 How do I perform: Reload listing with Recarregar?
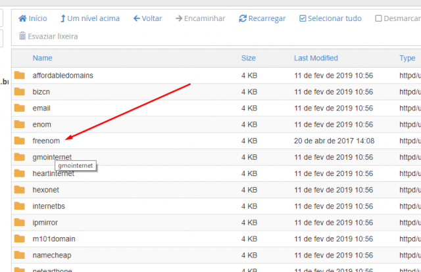pyautogui.click(x=262, y=18)
